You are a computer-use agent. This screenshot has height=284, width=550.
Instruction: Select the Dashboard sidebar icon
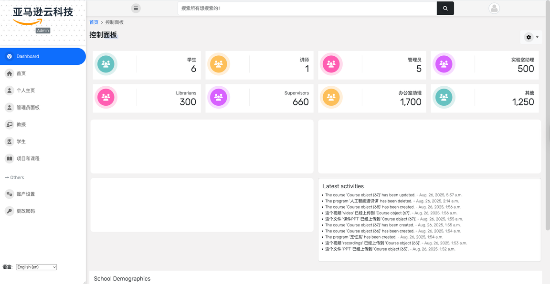pyautogui.click(x=10, y=56)
